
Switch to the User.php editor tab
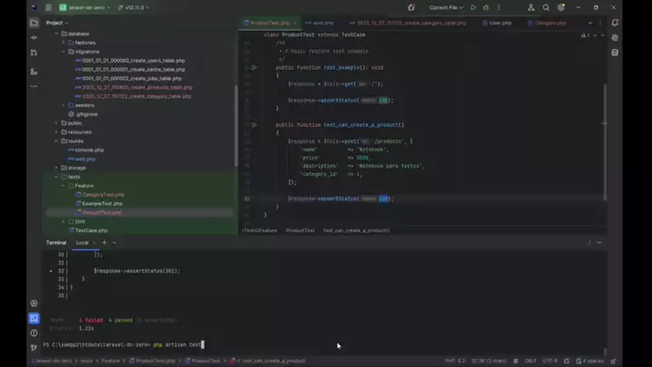[x=499, y=23]
